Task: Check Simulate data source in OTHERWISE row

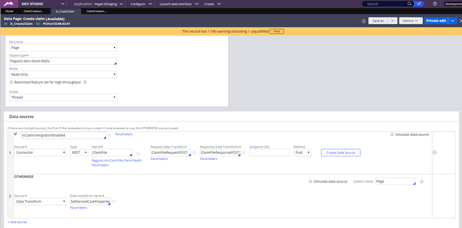Action: [x=310, y=182]
